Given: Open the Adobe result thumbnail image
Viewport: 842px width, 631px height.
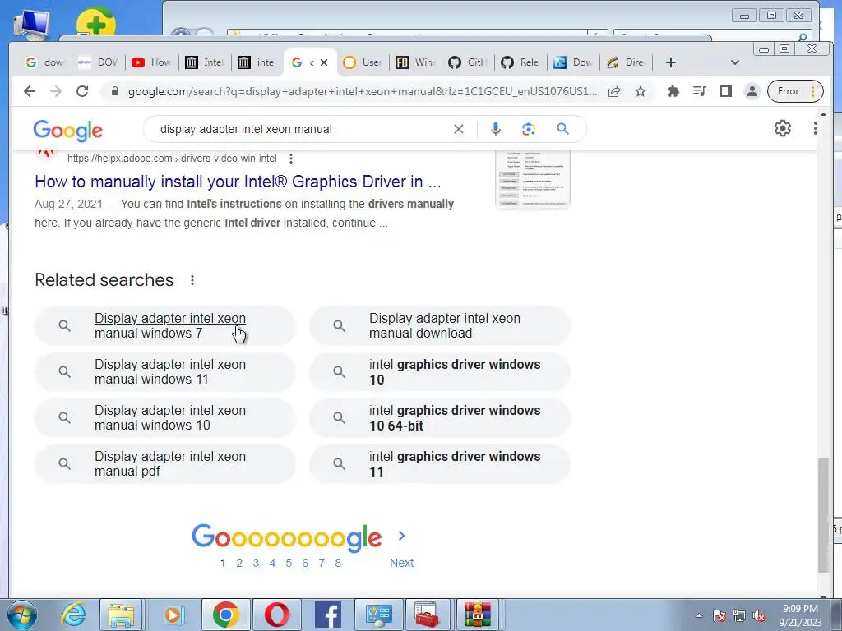Looking at the screenshot, I should (532, 180).
